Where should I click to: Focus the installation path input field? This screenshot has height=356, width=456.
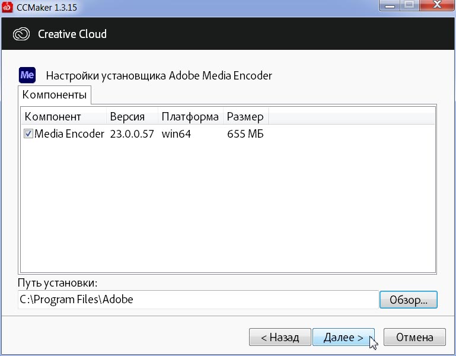coord(198,300)
